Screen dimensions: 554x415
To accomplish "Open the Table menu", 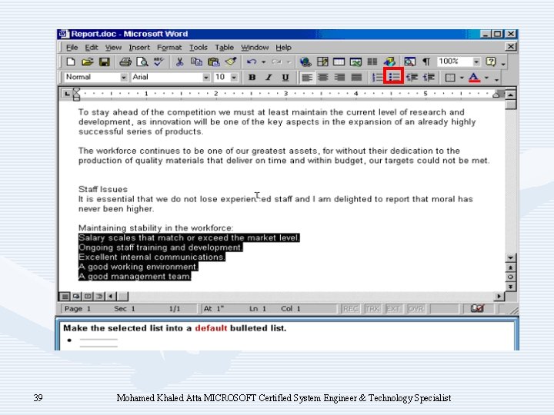I will tap(225, 48).
